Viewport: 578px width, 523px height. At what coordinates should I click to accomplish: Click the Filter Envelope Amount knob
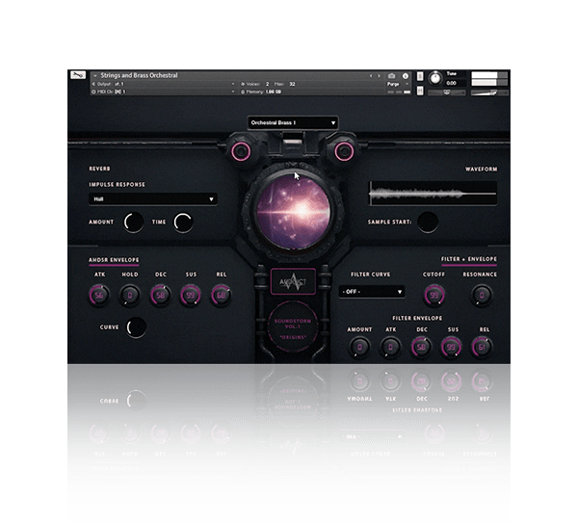pos(359,347)
